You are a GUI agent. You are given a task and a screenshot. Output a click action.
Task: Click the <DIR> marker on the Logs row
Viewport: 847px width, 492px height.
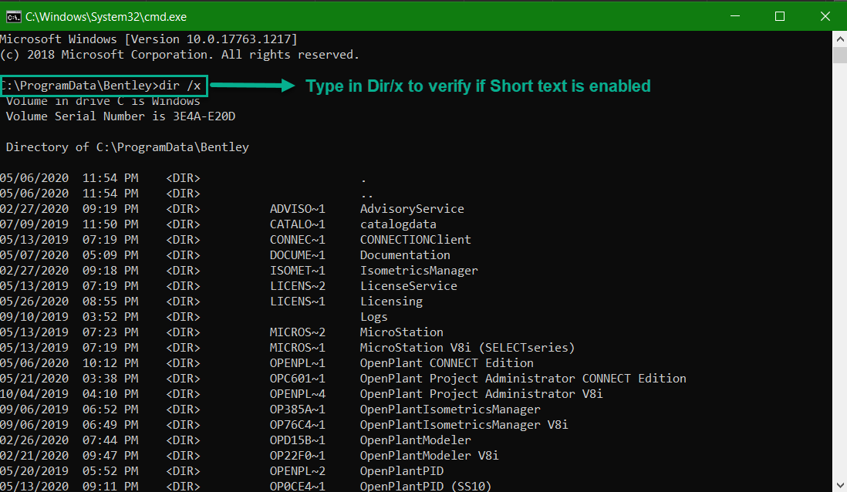(183, 317)
